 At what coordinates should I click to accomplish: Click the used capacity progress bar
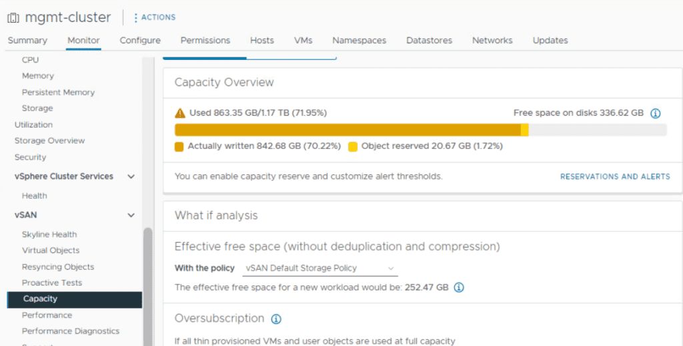pos(420,130)
